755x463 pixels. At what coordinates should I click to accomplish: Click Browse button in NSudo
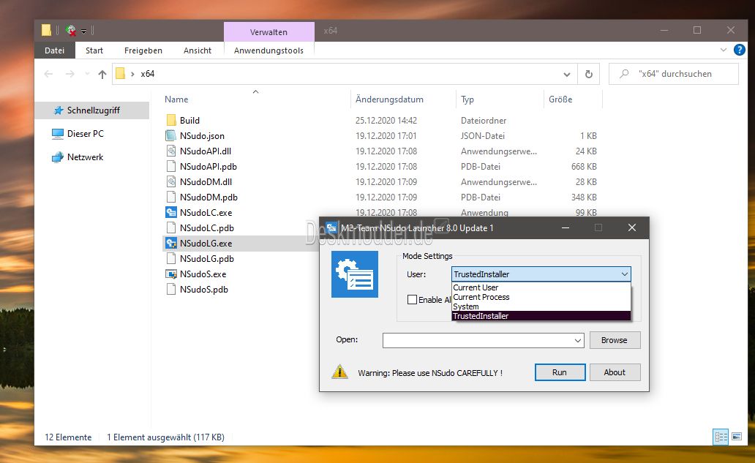615,340
